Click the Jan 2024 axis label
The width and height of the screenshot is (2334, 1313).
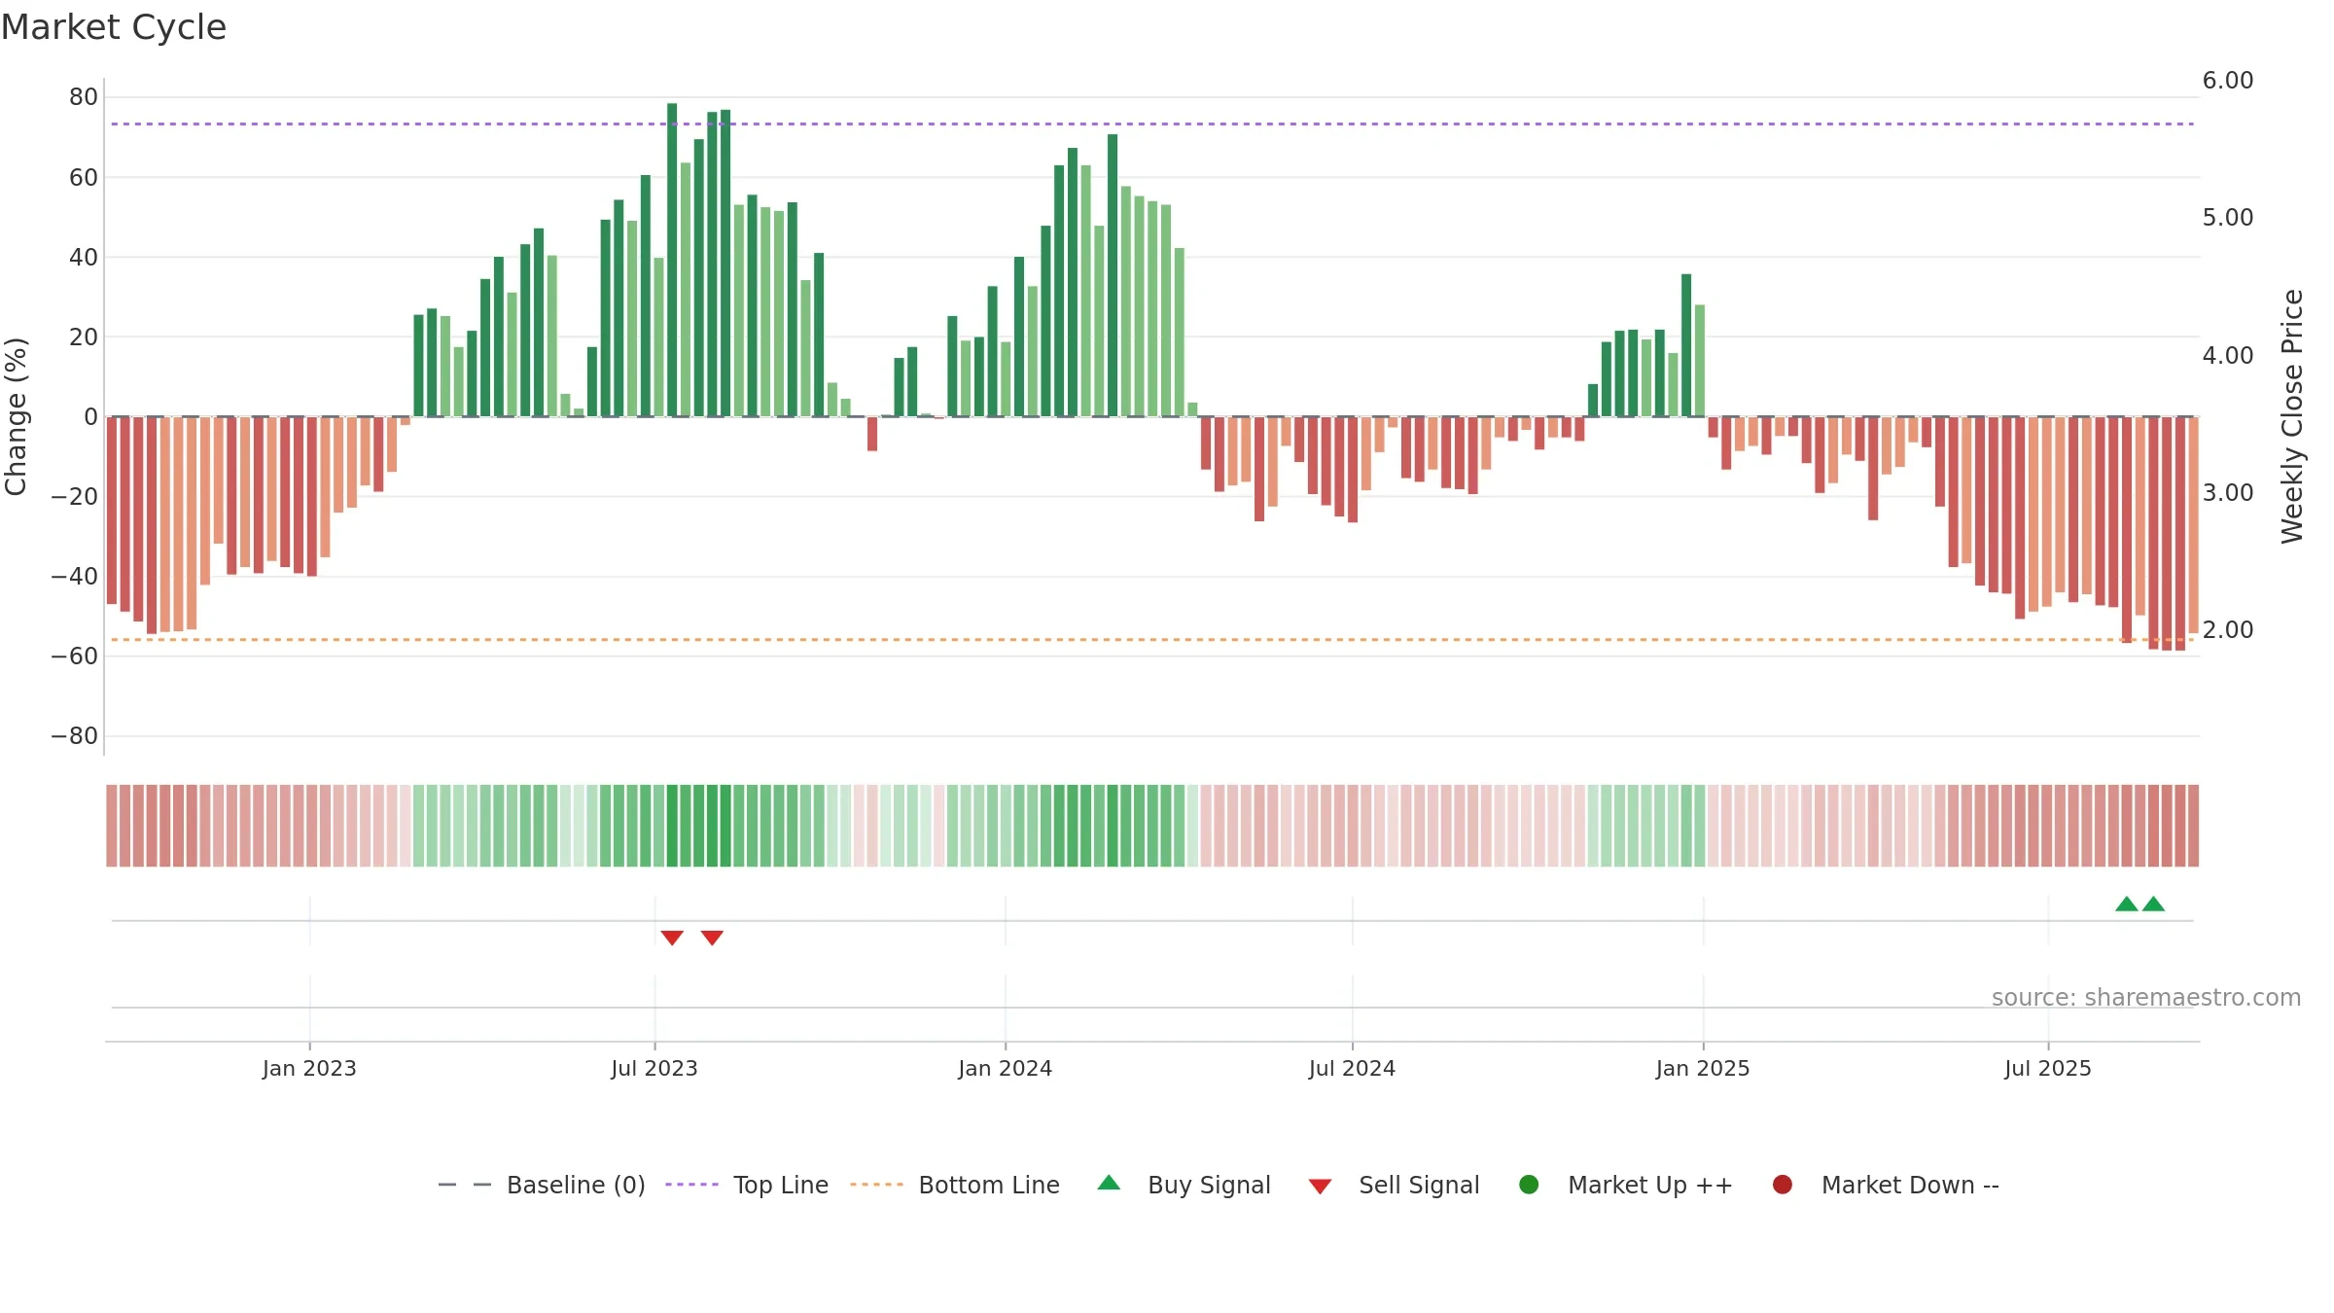point(1006,1068)
